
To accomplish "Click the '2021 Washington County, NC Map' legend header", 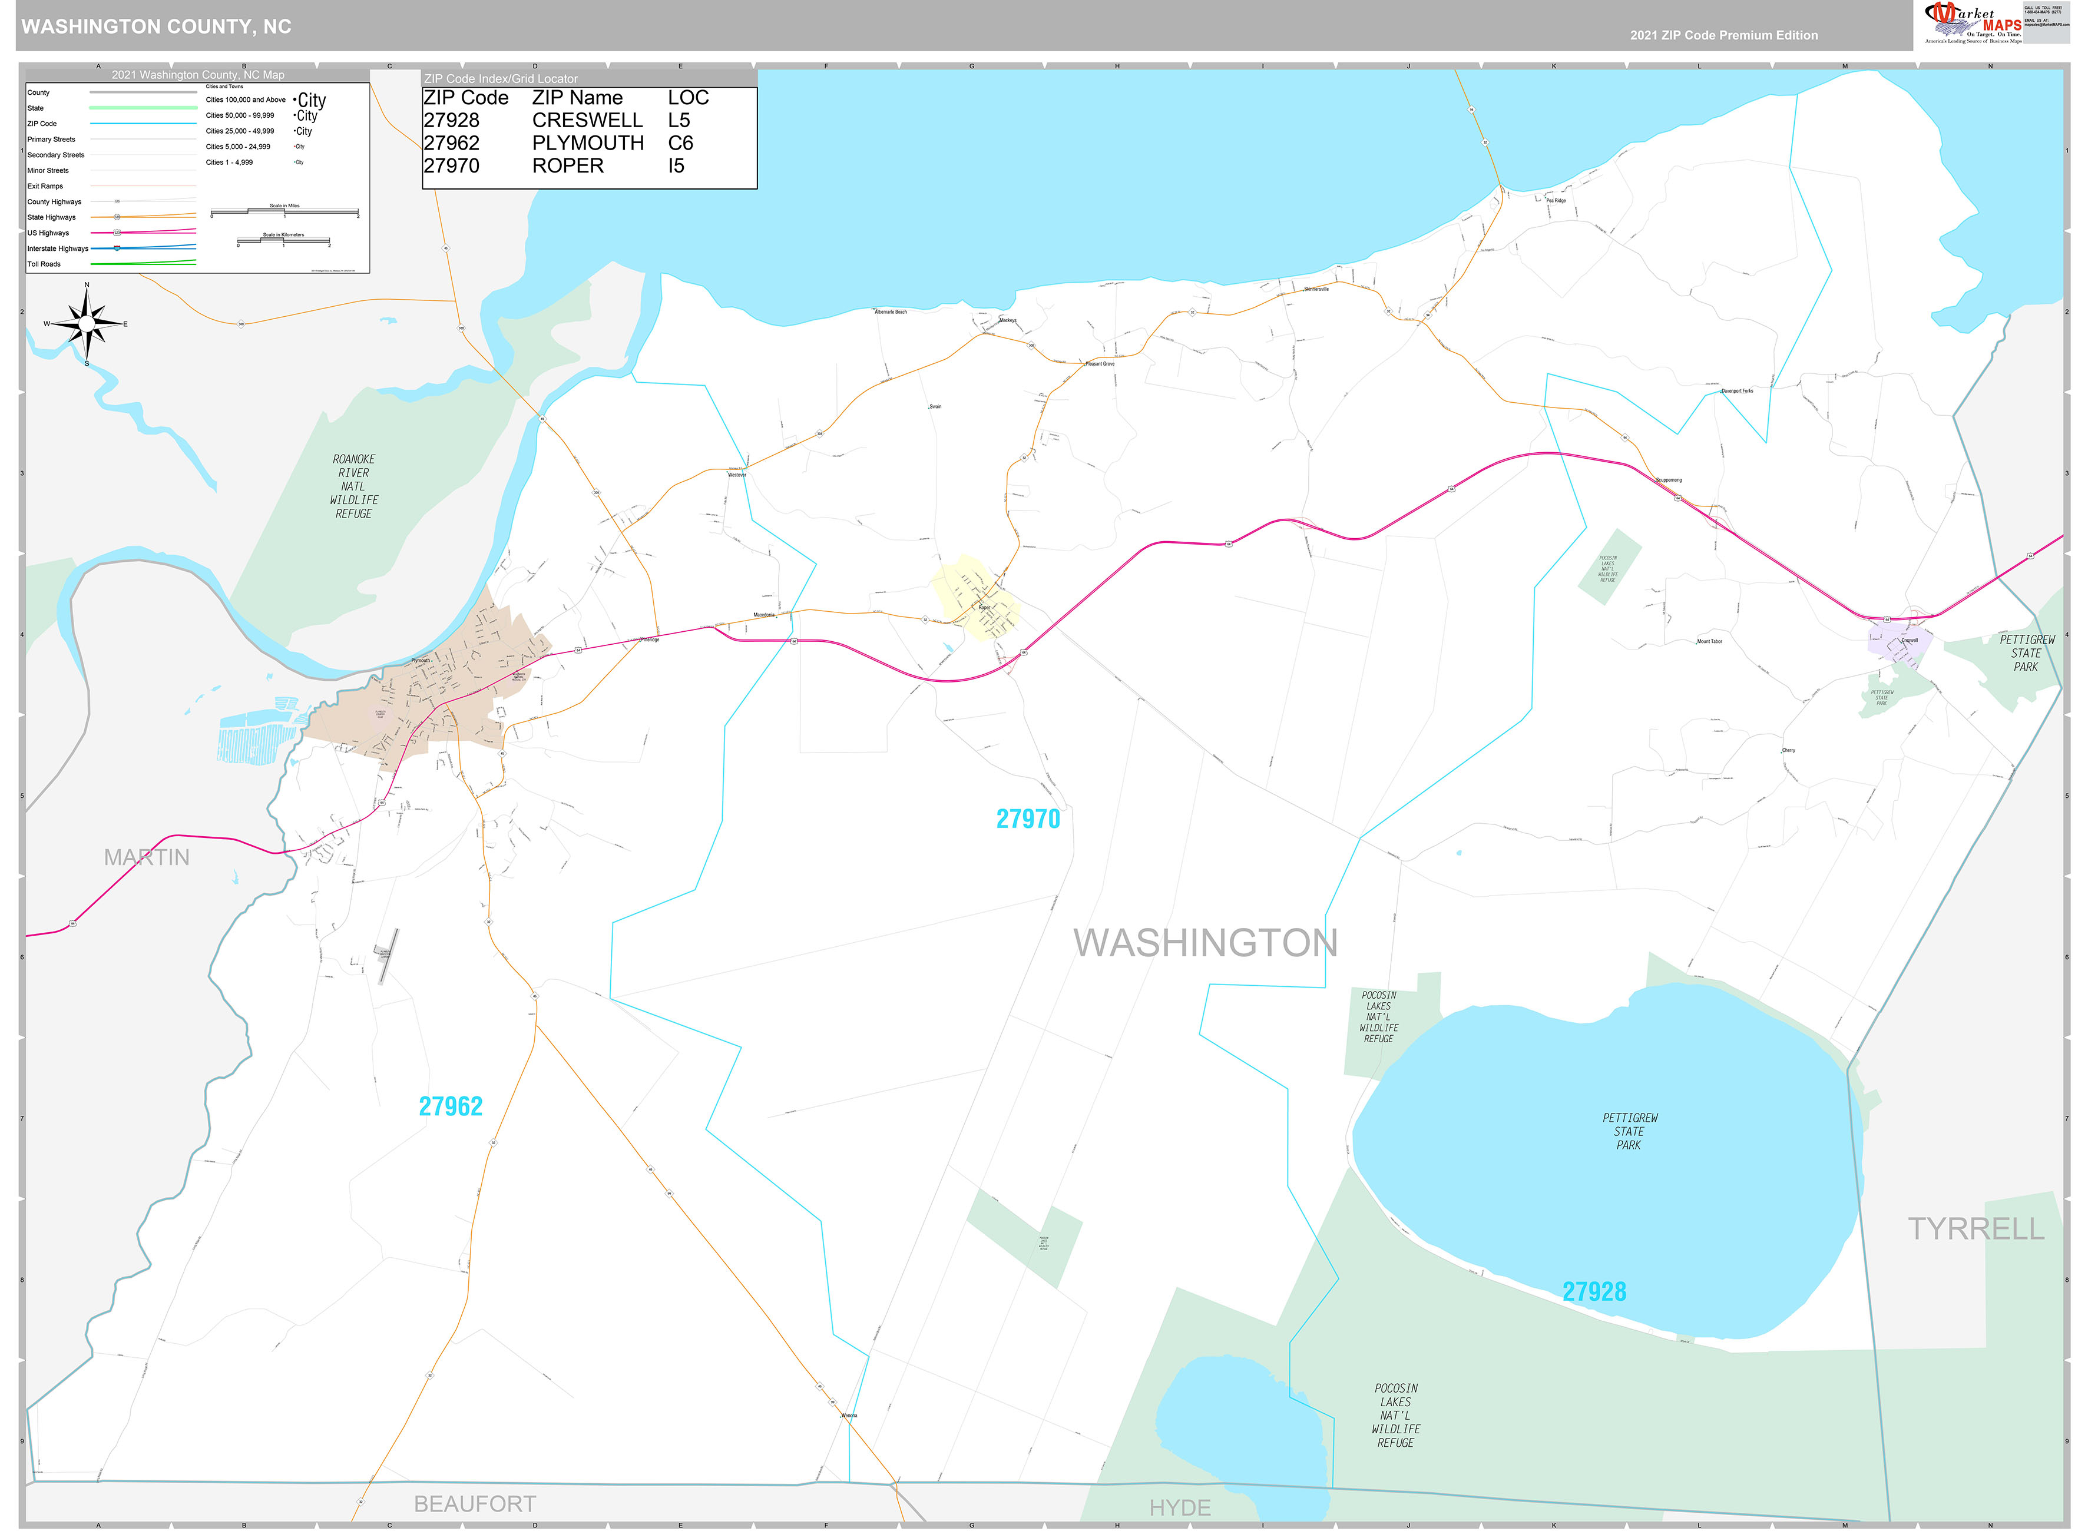I will [198, 75].
